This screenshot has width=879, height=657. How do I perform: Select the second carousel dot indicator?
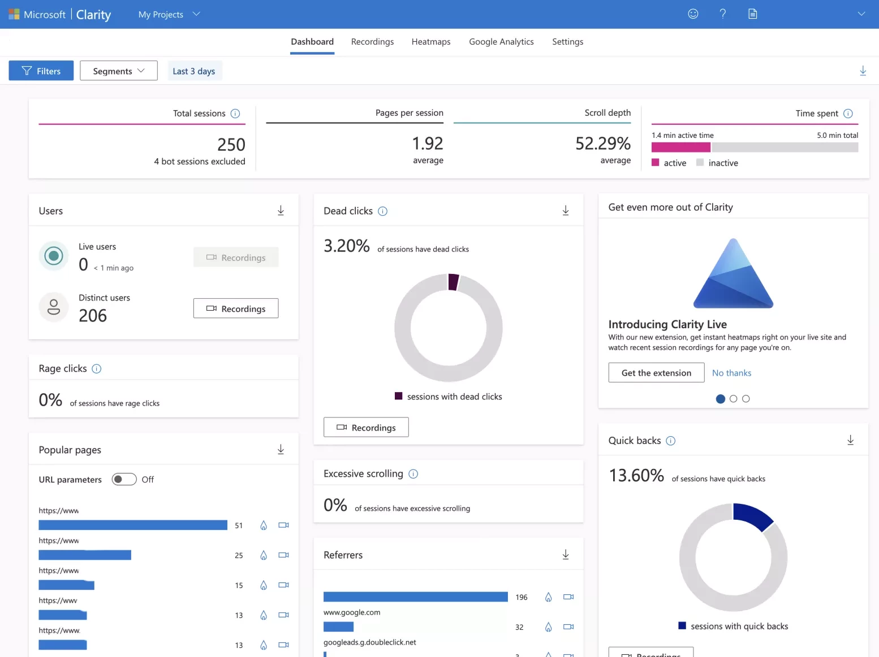[x=733, y=399]
